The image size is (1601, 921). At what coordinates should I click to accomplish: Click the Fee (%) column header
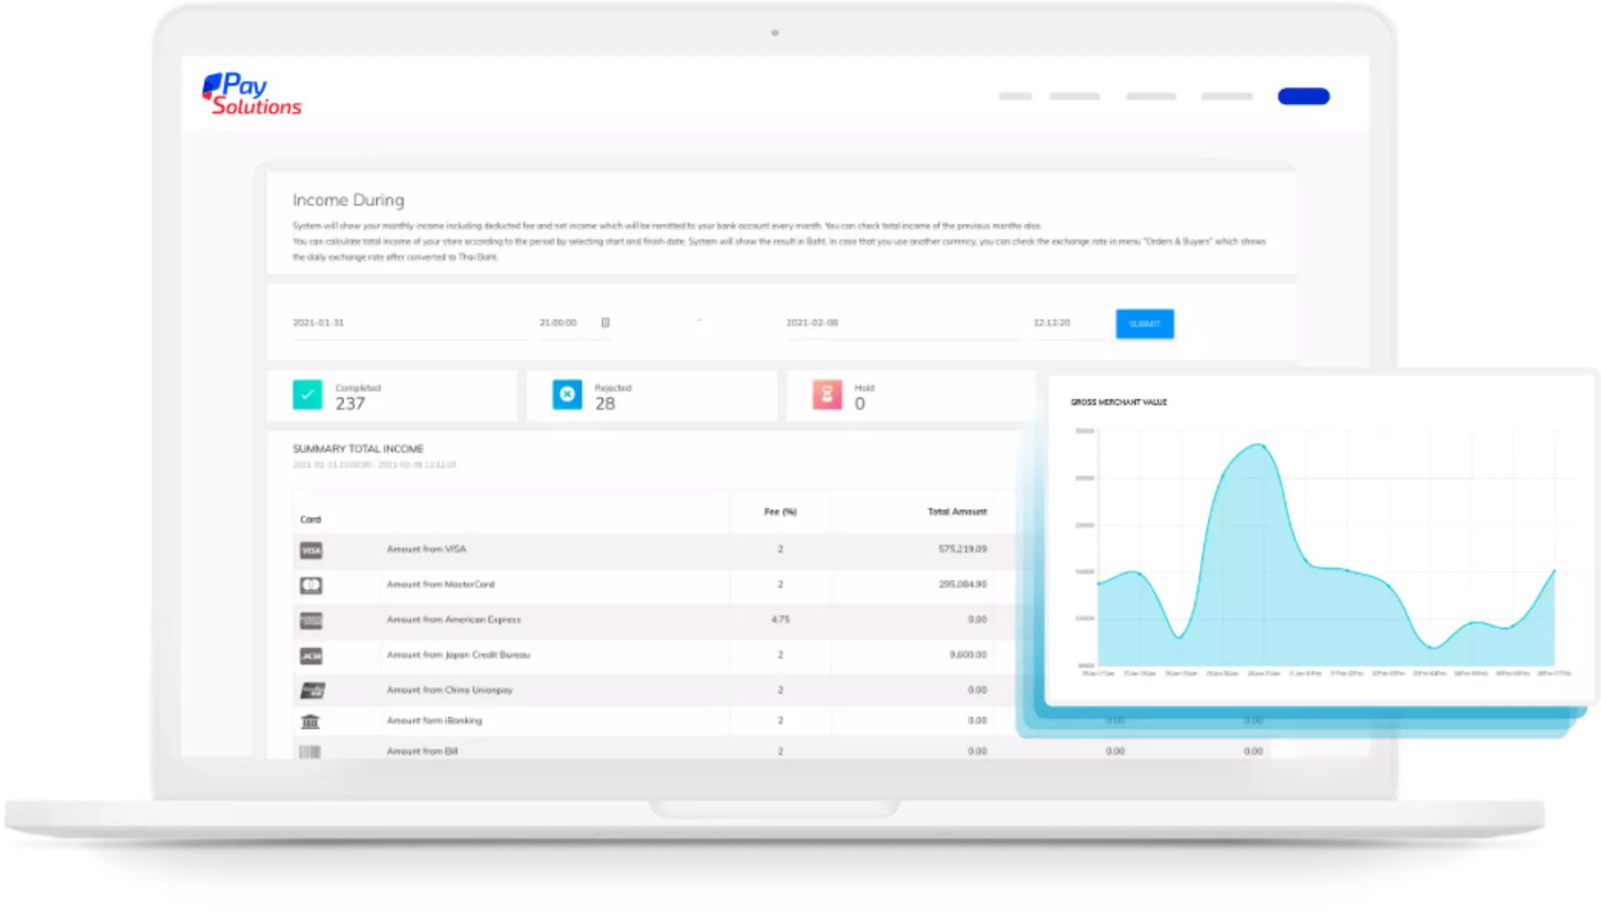click(x=780, y=512)
